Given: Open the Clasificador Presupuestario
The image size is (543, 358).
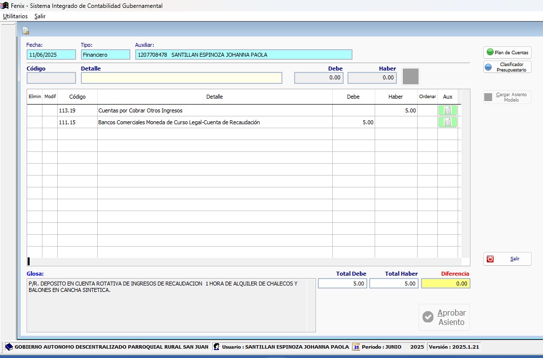Looking at the screenshot, I should (x=507, y=67).
